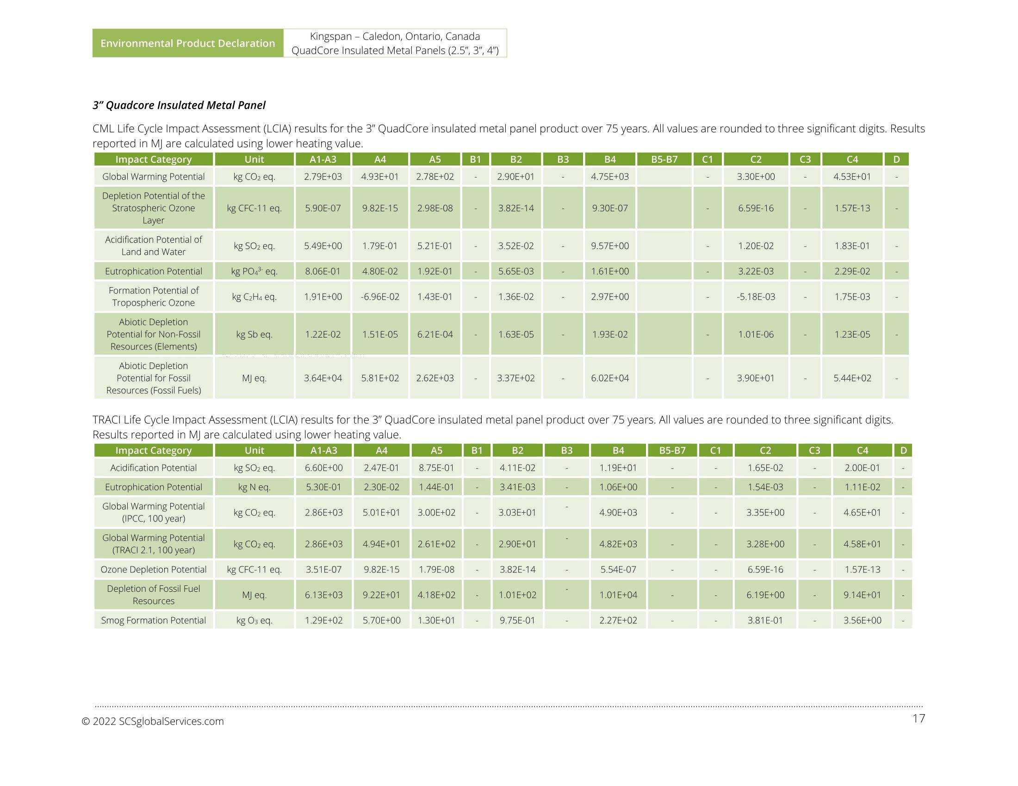Screen dimensions: 1018x786
Task: Click value 6.02E+04 in fossil fuels row
Action: (x=610, y=378)
